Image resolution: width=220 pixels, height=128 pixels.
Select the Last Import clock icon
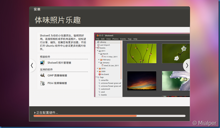coord(98,45)
